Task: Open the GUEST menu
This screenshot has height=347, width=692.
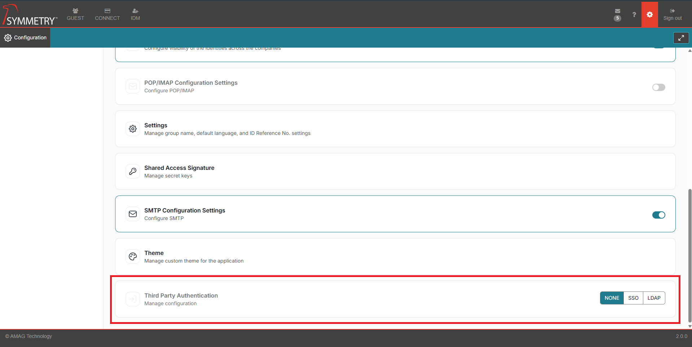Action: coord(75,14)
